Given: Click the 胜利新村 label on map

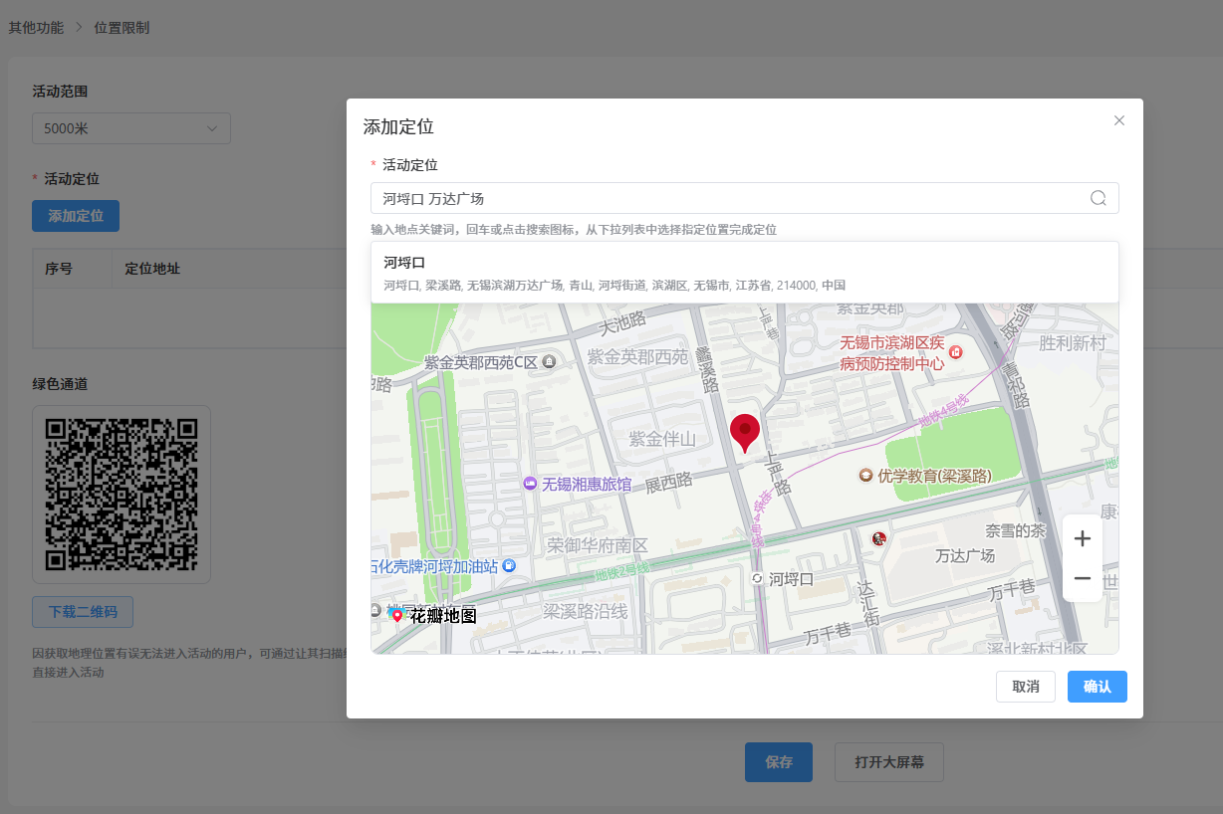Looking at the screenshot, I should (x=1073, y=343).
